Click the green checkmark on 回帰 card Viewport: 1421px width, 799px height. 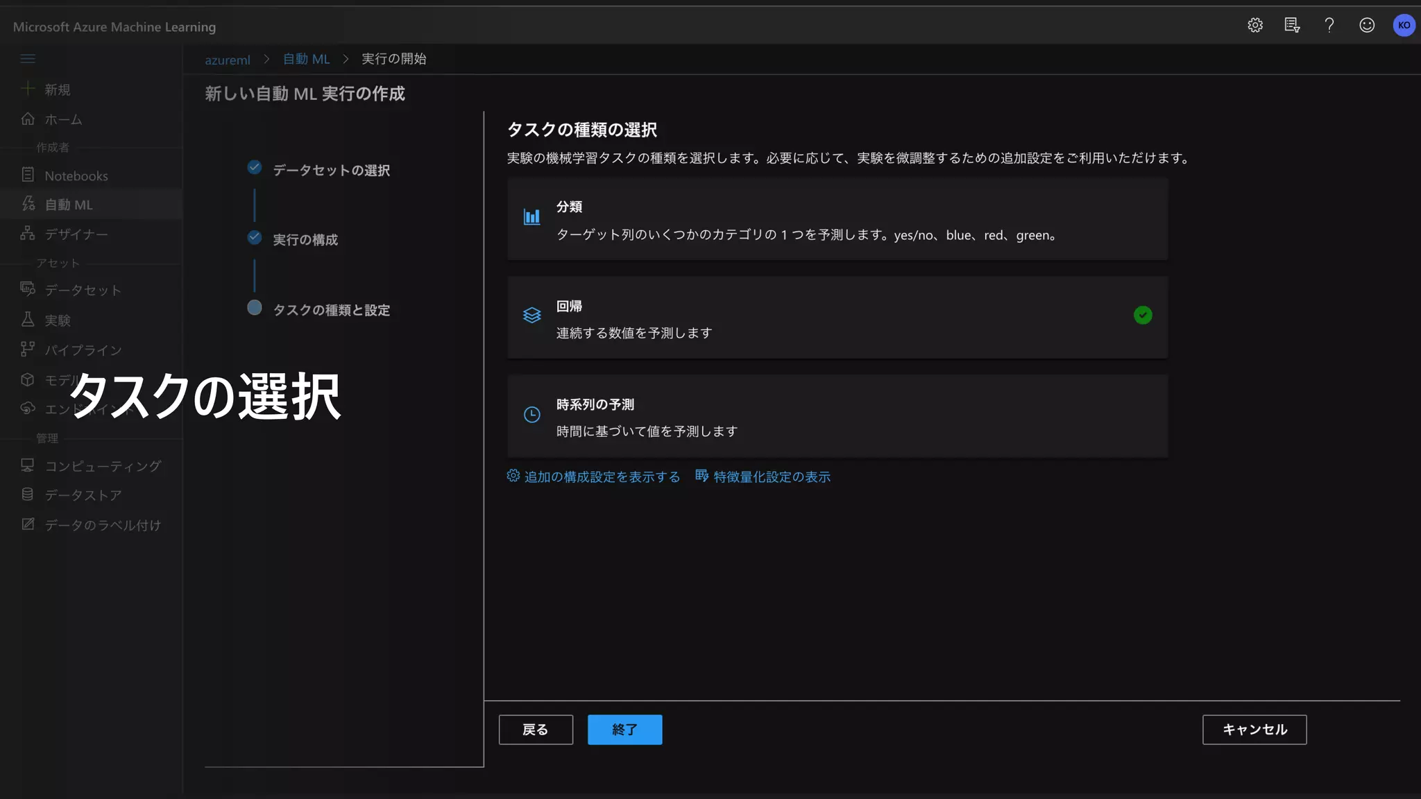pos(1143,315)
